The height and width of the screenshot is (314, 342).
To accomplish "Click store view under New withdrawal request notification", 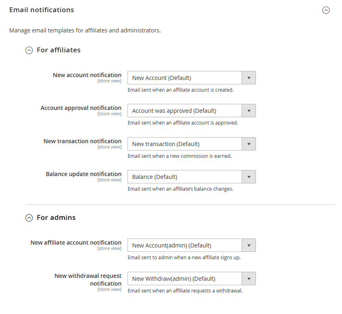I will click(109, 289).
